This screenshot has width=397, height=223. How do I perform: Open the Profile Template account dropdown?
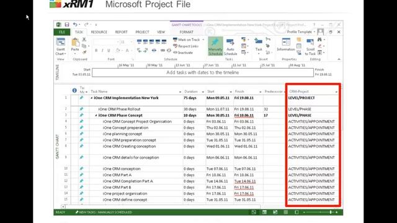pos(301,32)
